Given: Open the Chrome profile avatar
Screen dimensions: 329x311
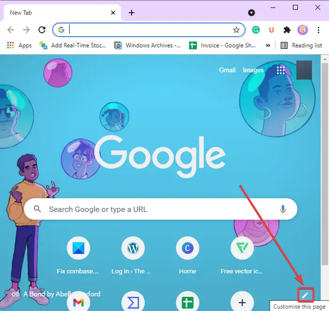Looking at the screenshot, I should coord(303,30).
